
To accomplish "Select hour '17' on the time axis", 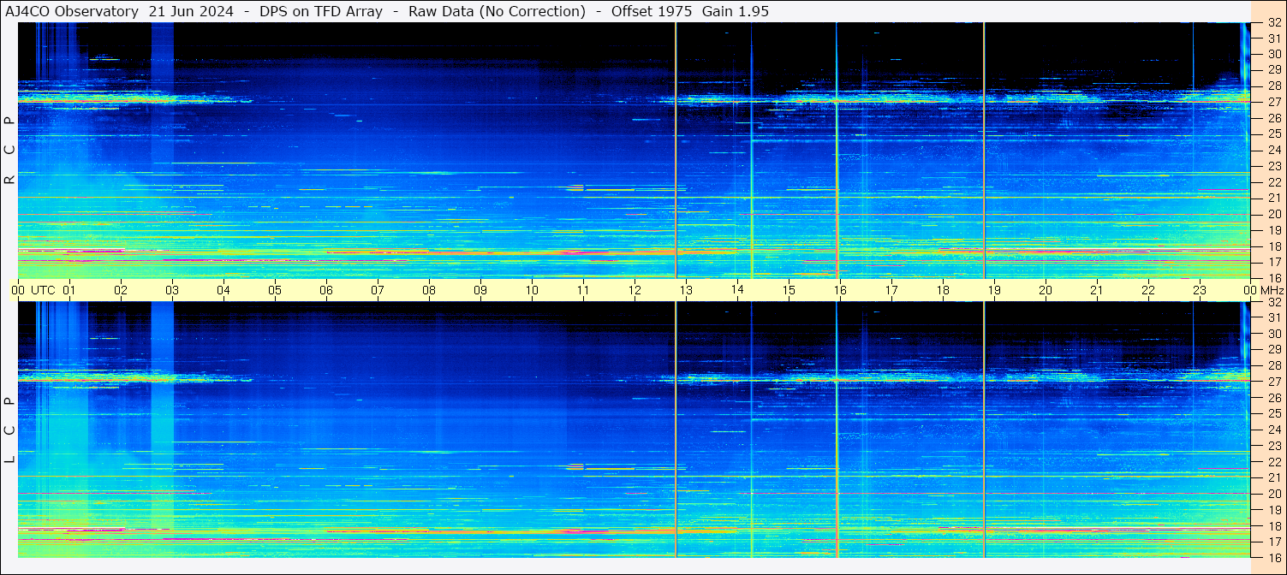I will click(x=891, y=290).
